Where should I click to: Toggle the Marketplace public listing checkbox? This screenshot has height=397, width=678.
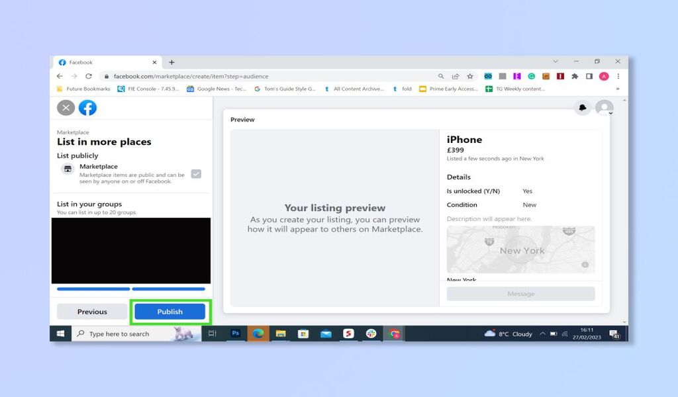tap(196, 173)
